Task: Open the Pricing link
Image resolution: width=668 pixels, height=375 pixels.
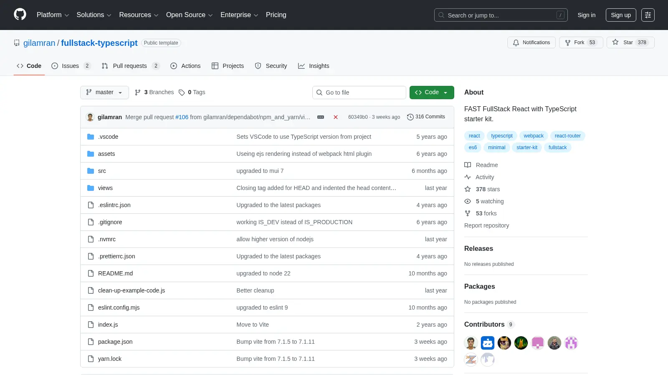Action: [x=276, y=15]
